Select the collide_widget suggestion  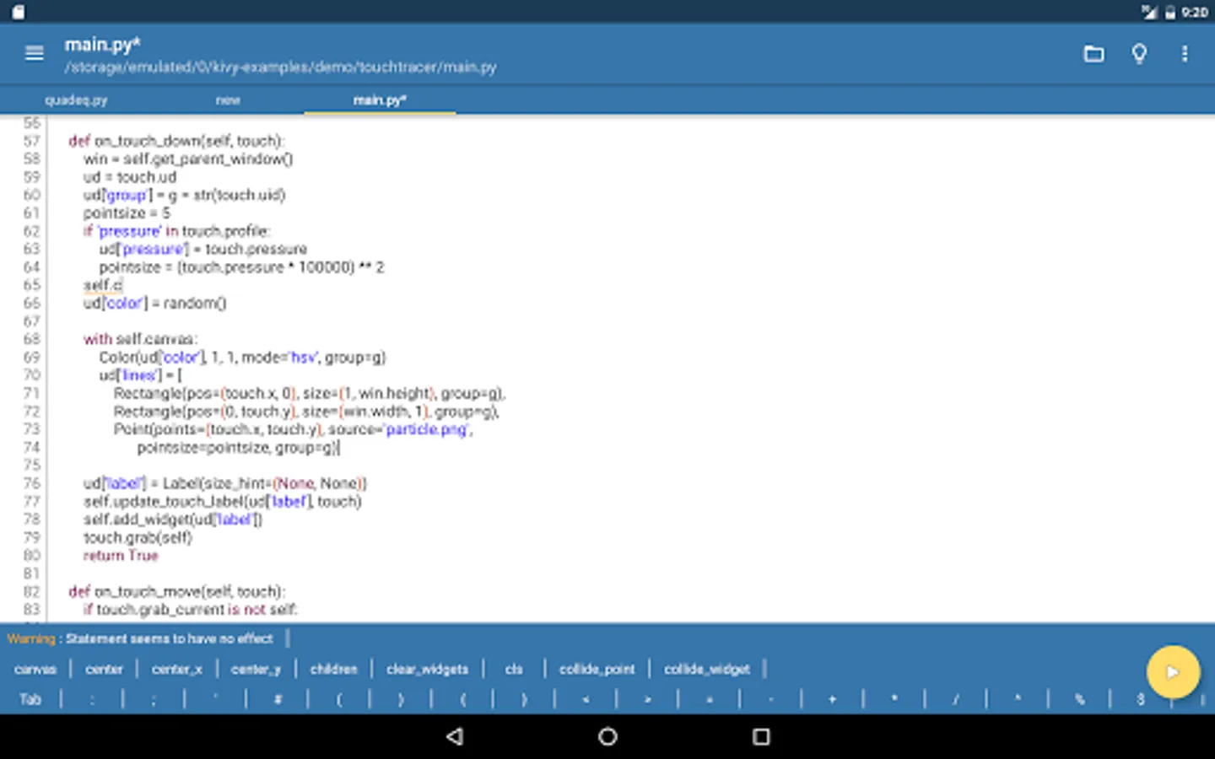[x=707, y=669]
